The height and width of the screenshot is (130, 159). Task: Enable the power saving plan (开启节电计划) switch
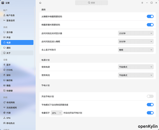point(150,96)
